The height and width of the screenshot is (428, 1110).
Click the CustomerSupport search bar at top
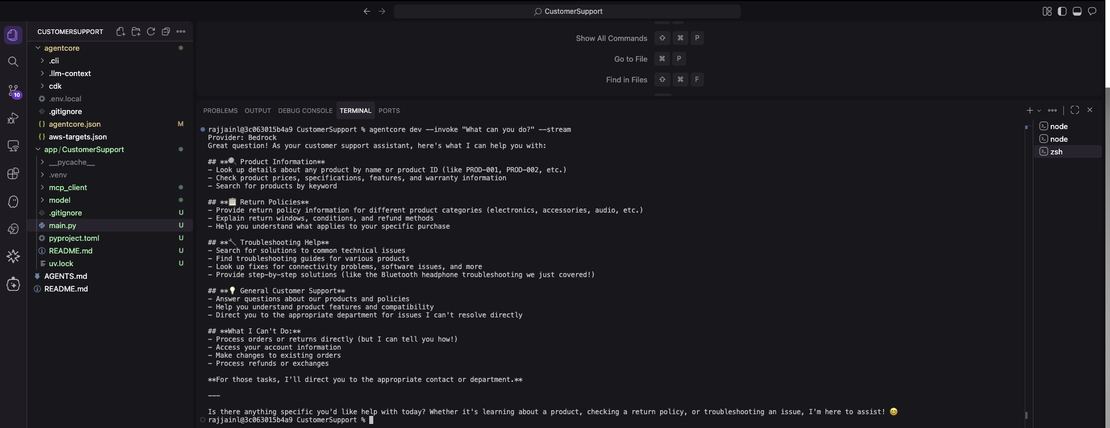(567, 12)
